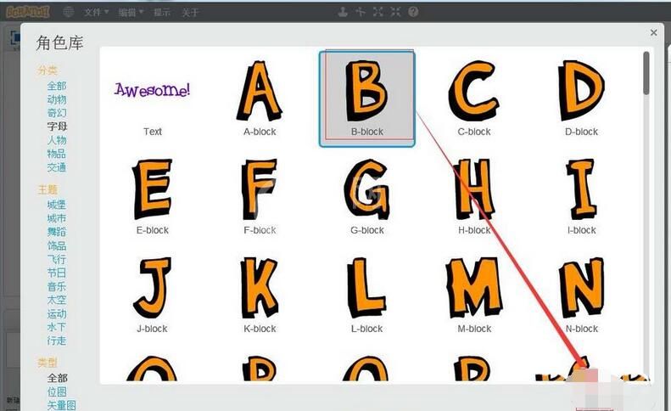Choose the 城堡 theme

[57, 205]
